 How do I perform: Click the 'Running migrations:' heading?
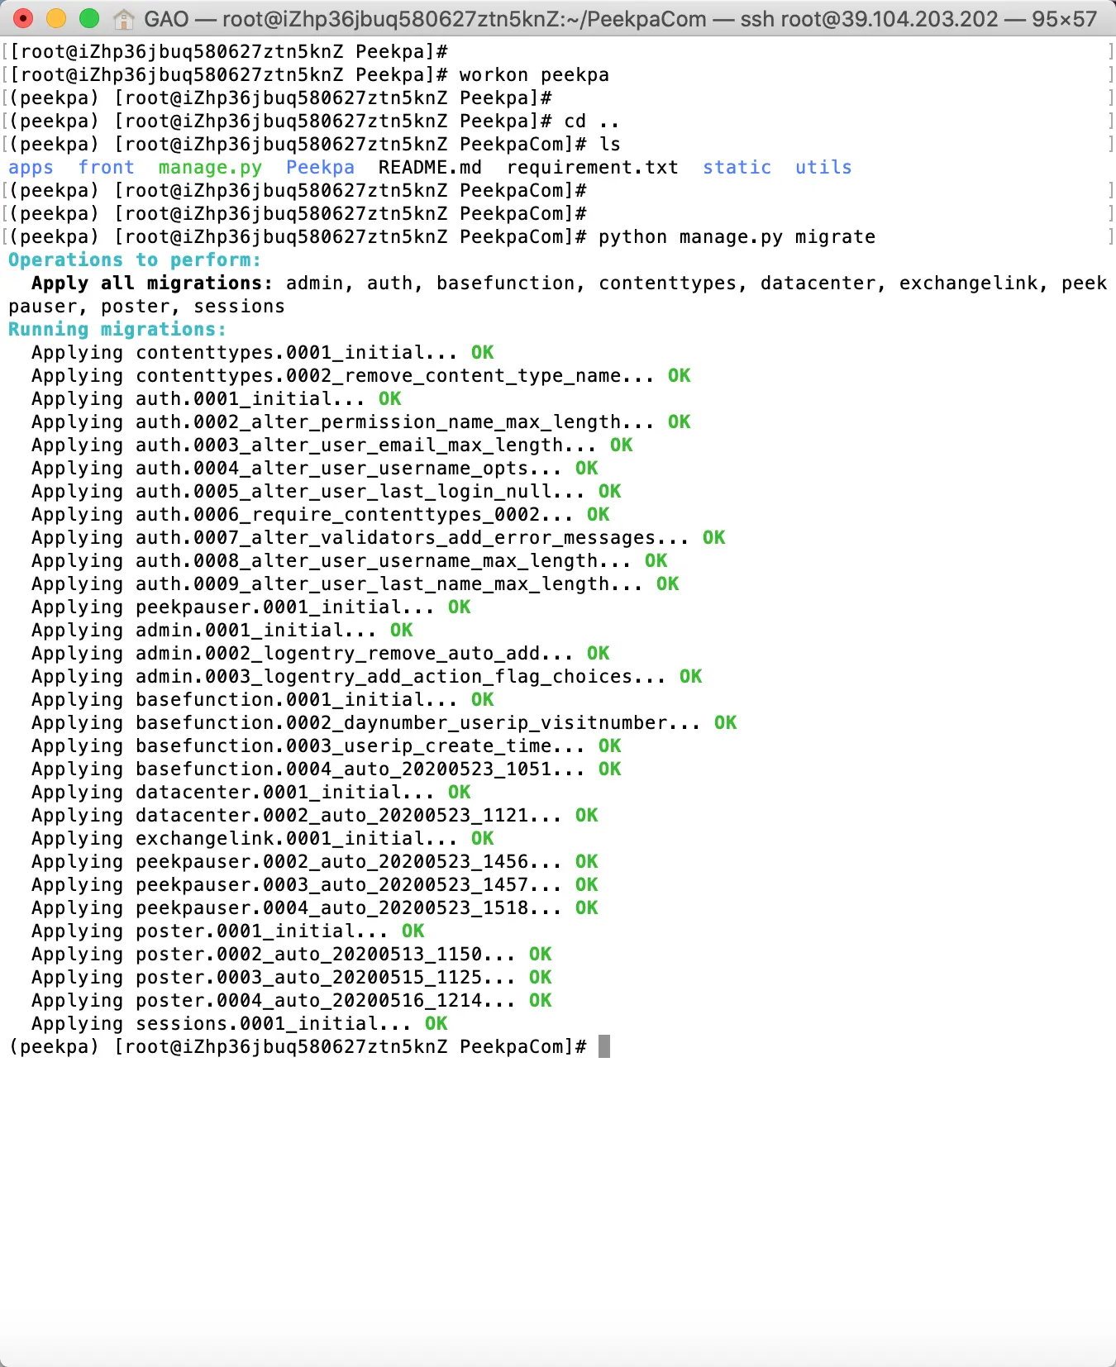click(117, 330)
